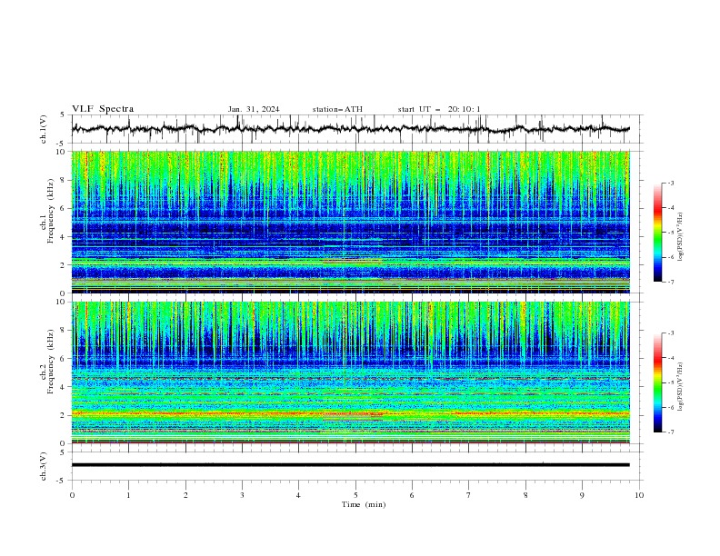Click the "8" kHz tick of ch.1 frequency axis
The width and height of the screenshot is (720, 556).
point(64,180)
